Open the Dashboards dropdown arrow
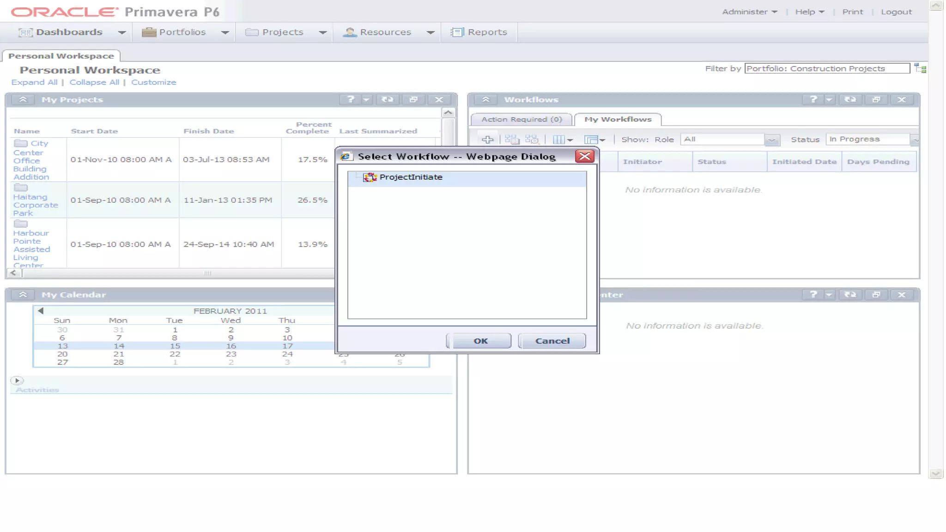946x532 pixels. 121,32
